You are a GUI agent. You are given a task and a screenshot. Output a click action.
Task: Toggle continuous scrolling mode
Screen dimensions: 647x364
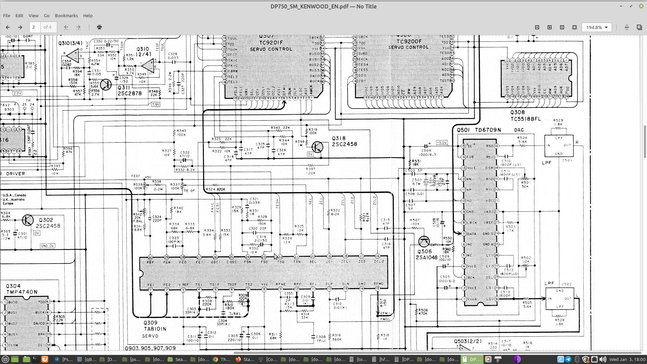(x=626, y=27)
